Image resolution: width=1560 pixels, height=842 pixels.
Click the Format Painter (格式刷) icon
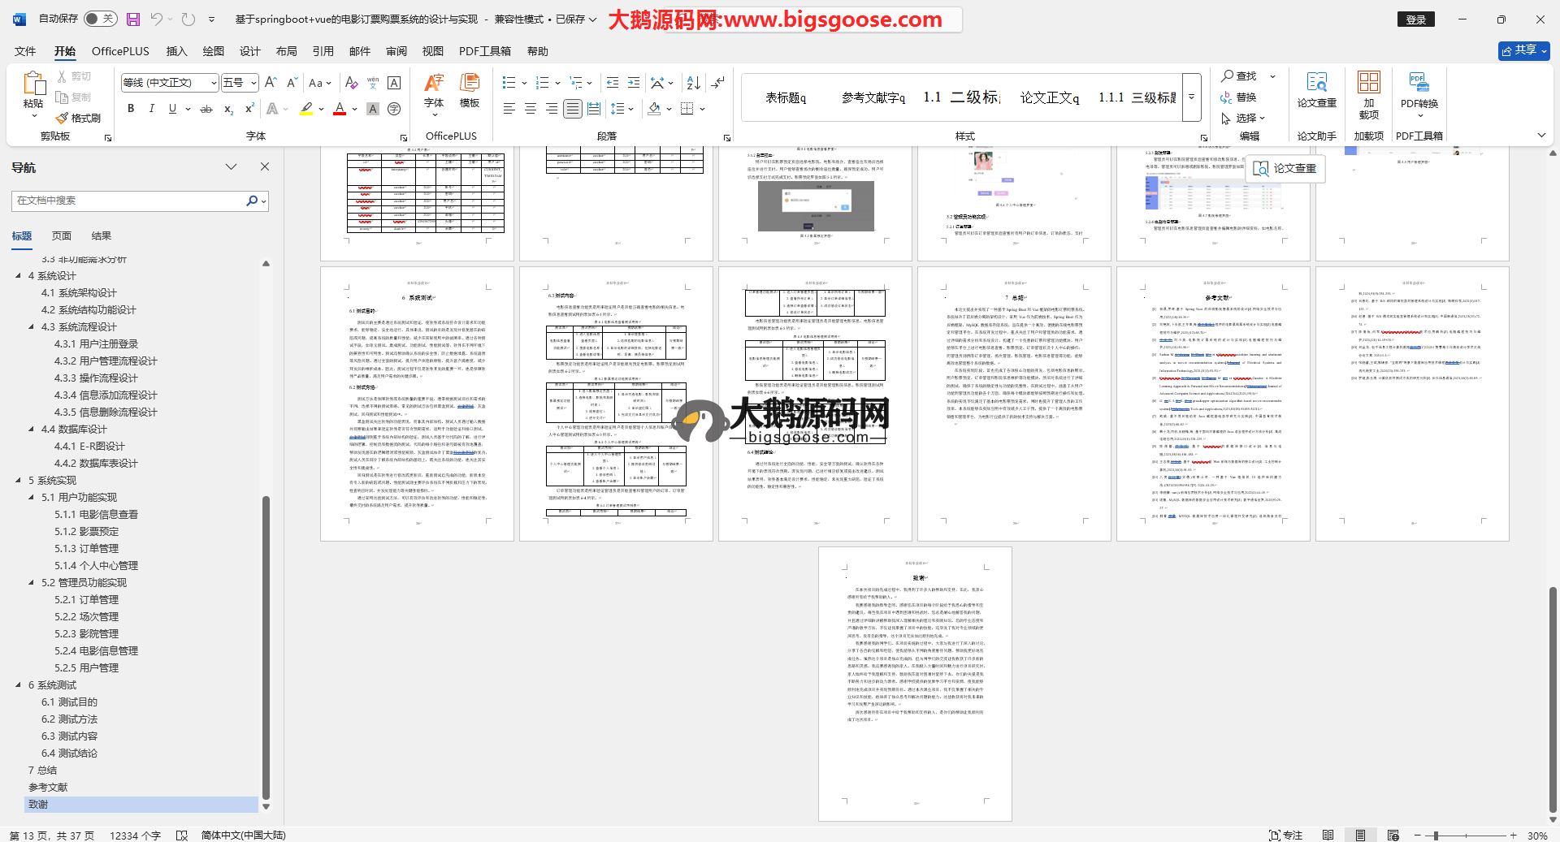point(79,118)
